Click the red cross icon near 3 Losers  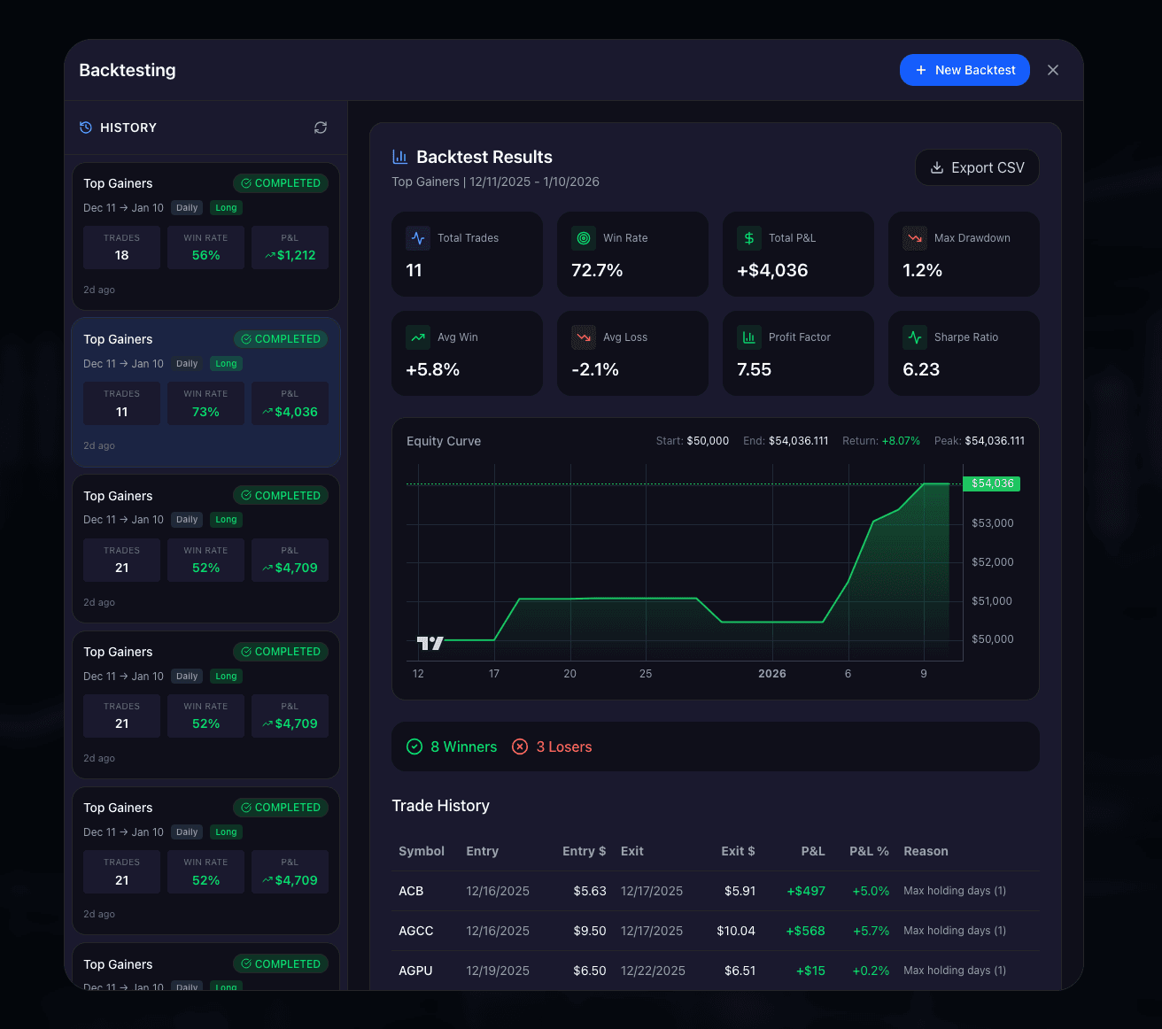coord(520,747)
